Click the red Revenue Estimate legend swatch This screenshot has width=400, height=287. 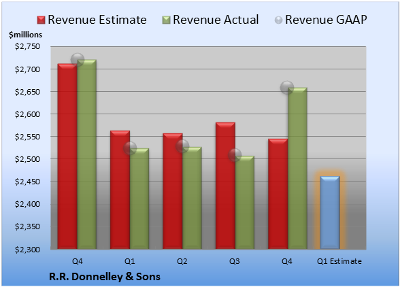(41, 20)
